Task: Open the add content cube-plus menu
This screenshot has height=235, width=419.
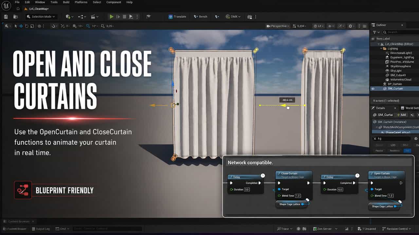Action: coord(69,17)
